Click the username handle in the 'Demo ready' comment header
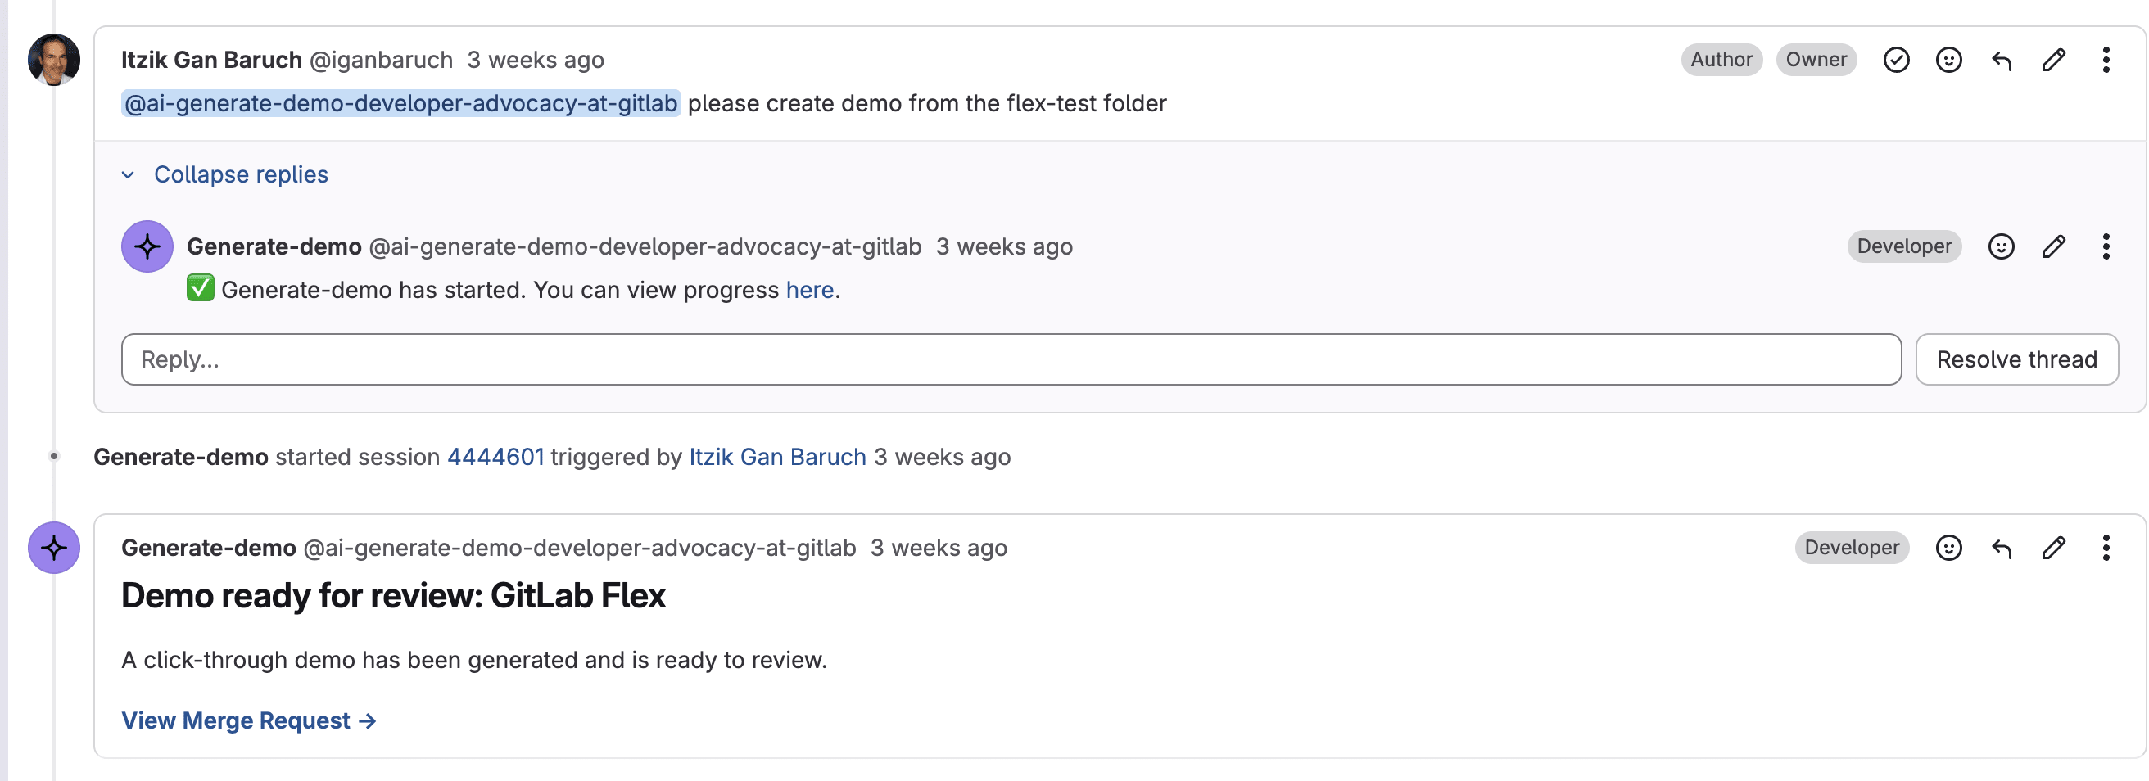The width and height of the screenshot is (2149, 781). coord(580,548)
